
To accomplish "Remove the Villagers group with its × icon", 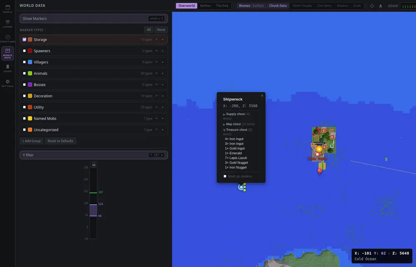I will tap(156, 62).
